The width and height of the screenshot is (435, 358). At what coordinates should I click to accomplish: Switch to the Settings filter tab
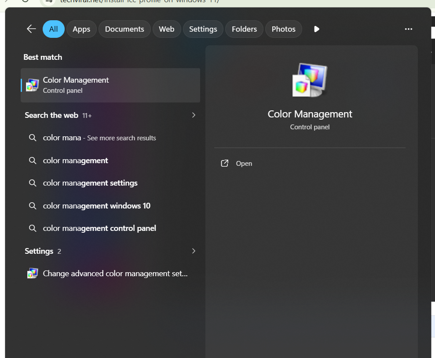click(203, 29)
